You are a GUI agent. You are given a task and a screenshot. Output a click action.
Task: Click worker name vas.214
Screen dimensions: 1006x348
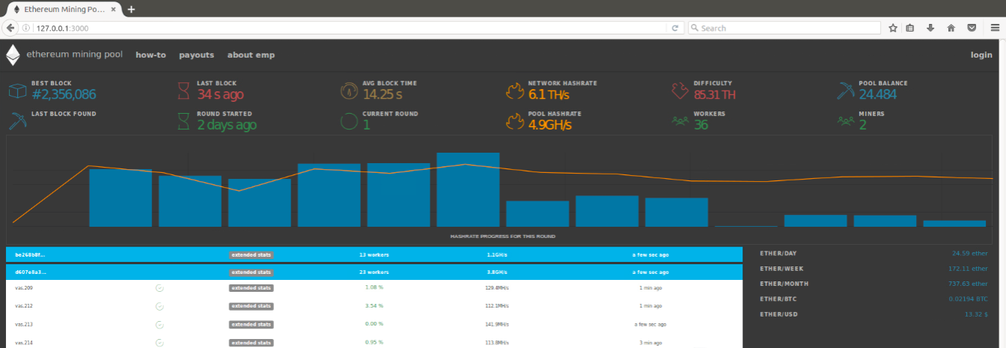tap(24, 343)
